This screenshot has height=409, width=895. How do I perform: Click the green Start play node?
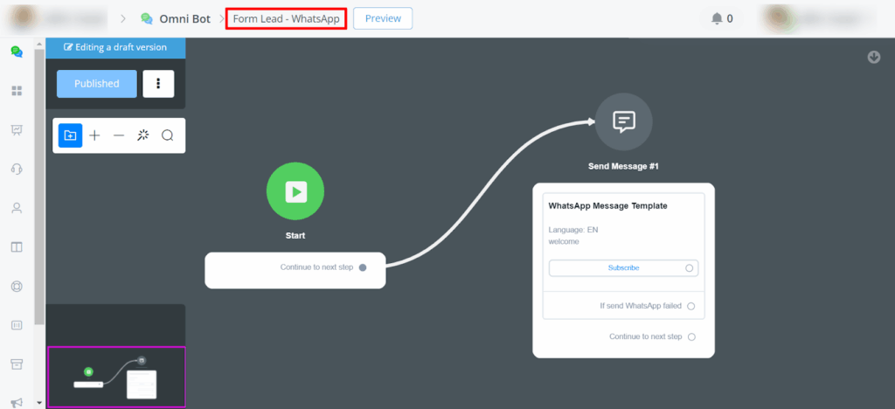pos(295,191)
